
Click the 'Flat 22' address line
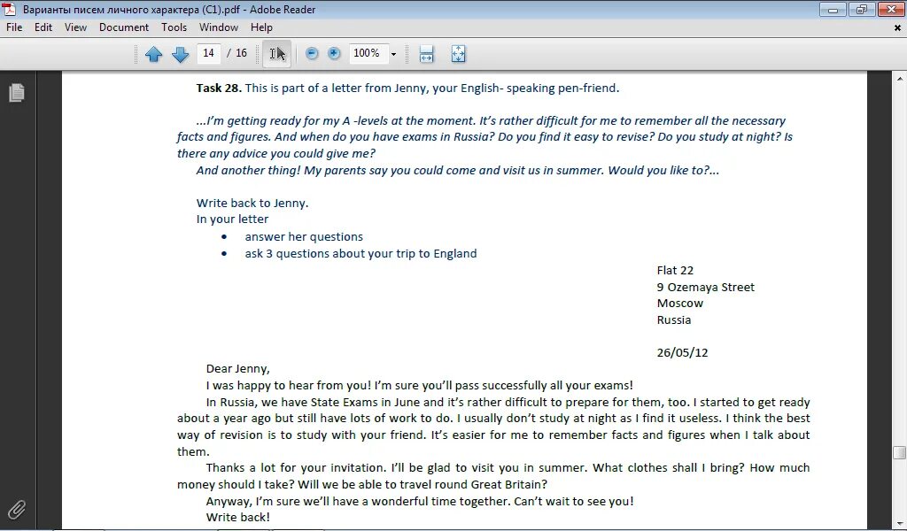click(675, 270)
